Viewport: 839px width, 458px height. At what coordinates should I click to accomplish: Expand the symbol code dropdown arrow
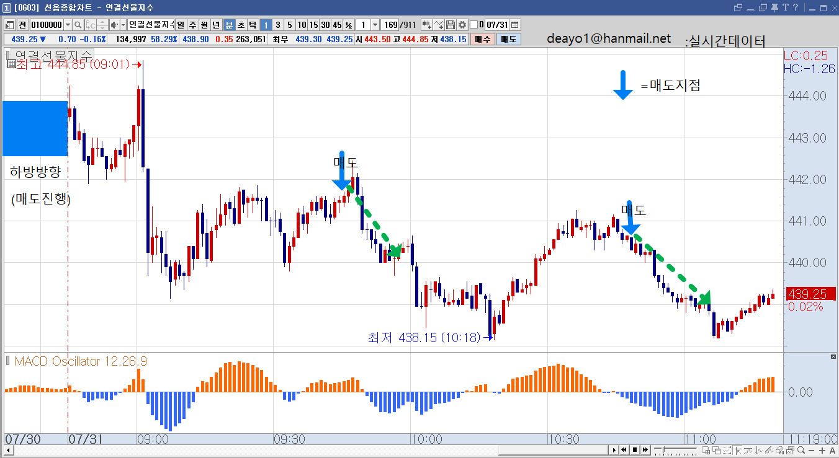point(67,25)
